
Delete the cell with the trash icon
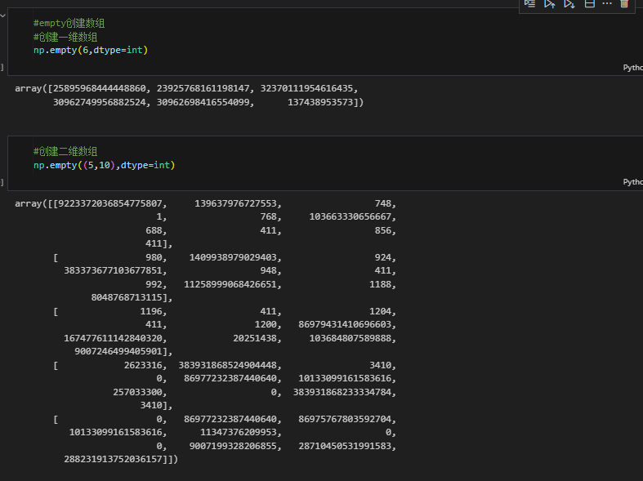click(624, 4)
